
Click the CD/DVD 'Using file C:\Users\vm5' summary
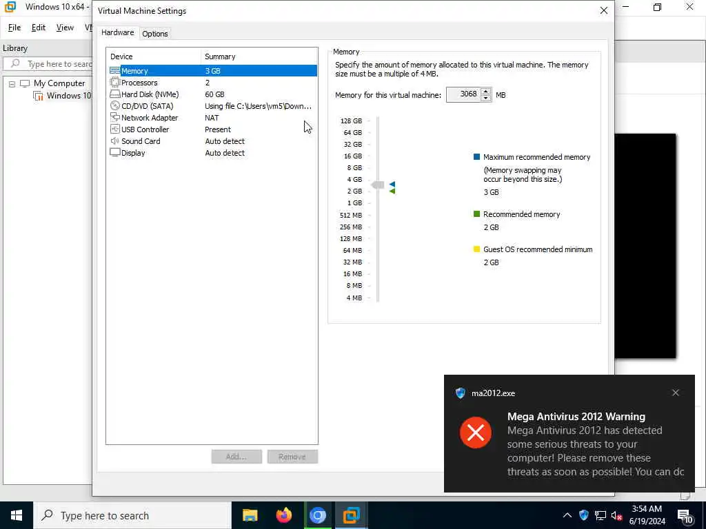point(258,105)
